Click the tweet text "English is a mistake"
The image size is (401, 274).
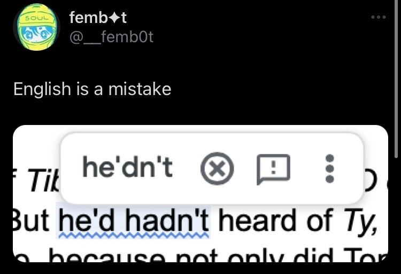92,89
